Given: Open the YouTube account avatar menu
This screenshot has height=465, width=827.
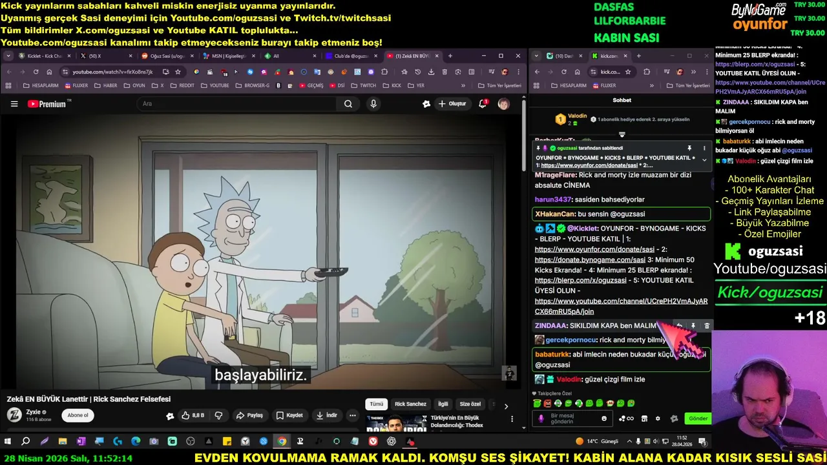Looking at the screenshot, I should [503, 104].
